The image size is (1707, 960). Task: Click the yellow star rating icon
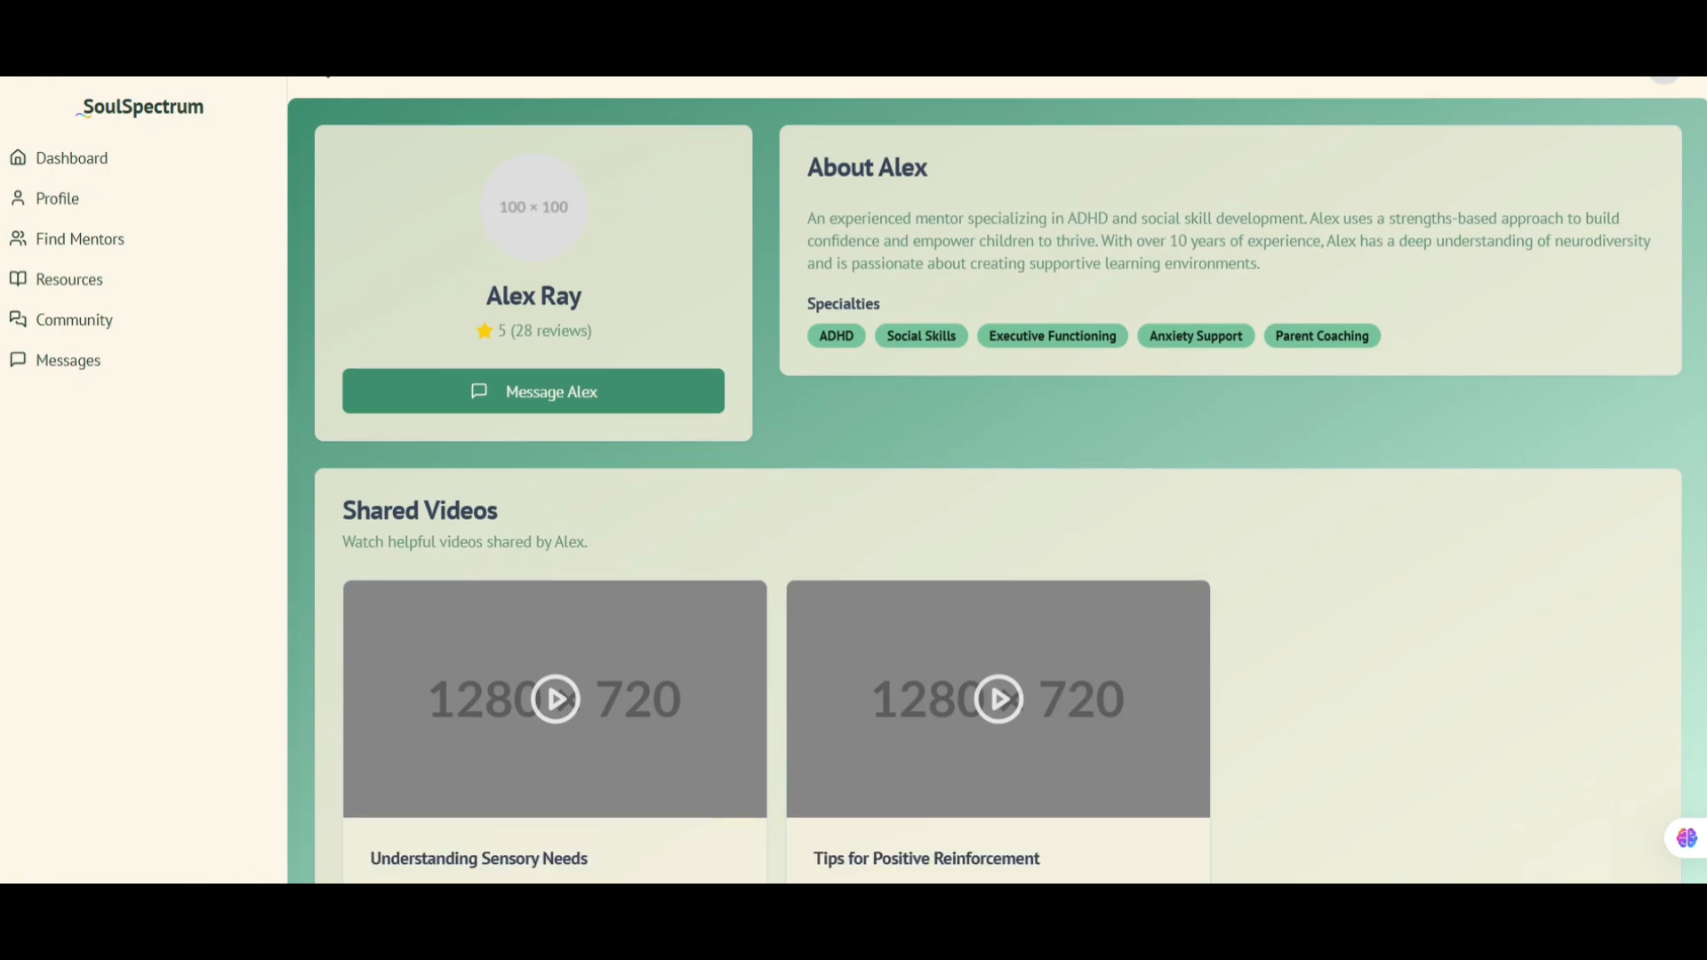pyautogui.click(x=485, y=331)
